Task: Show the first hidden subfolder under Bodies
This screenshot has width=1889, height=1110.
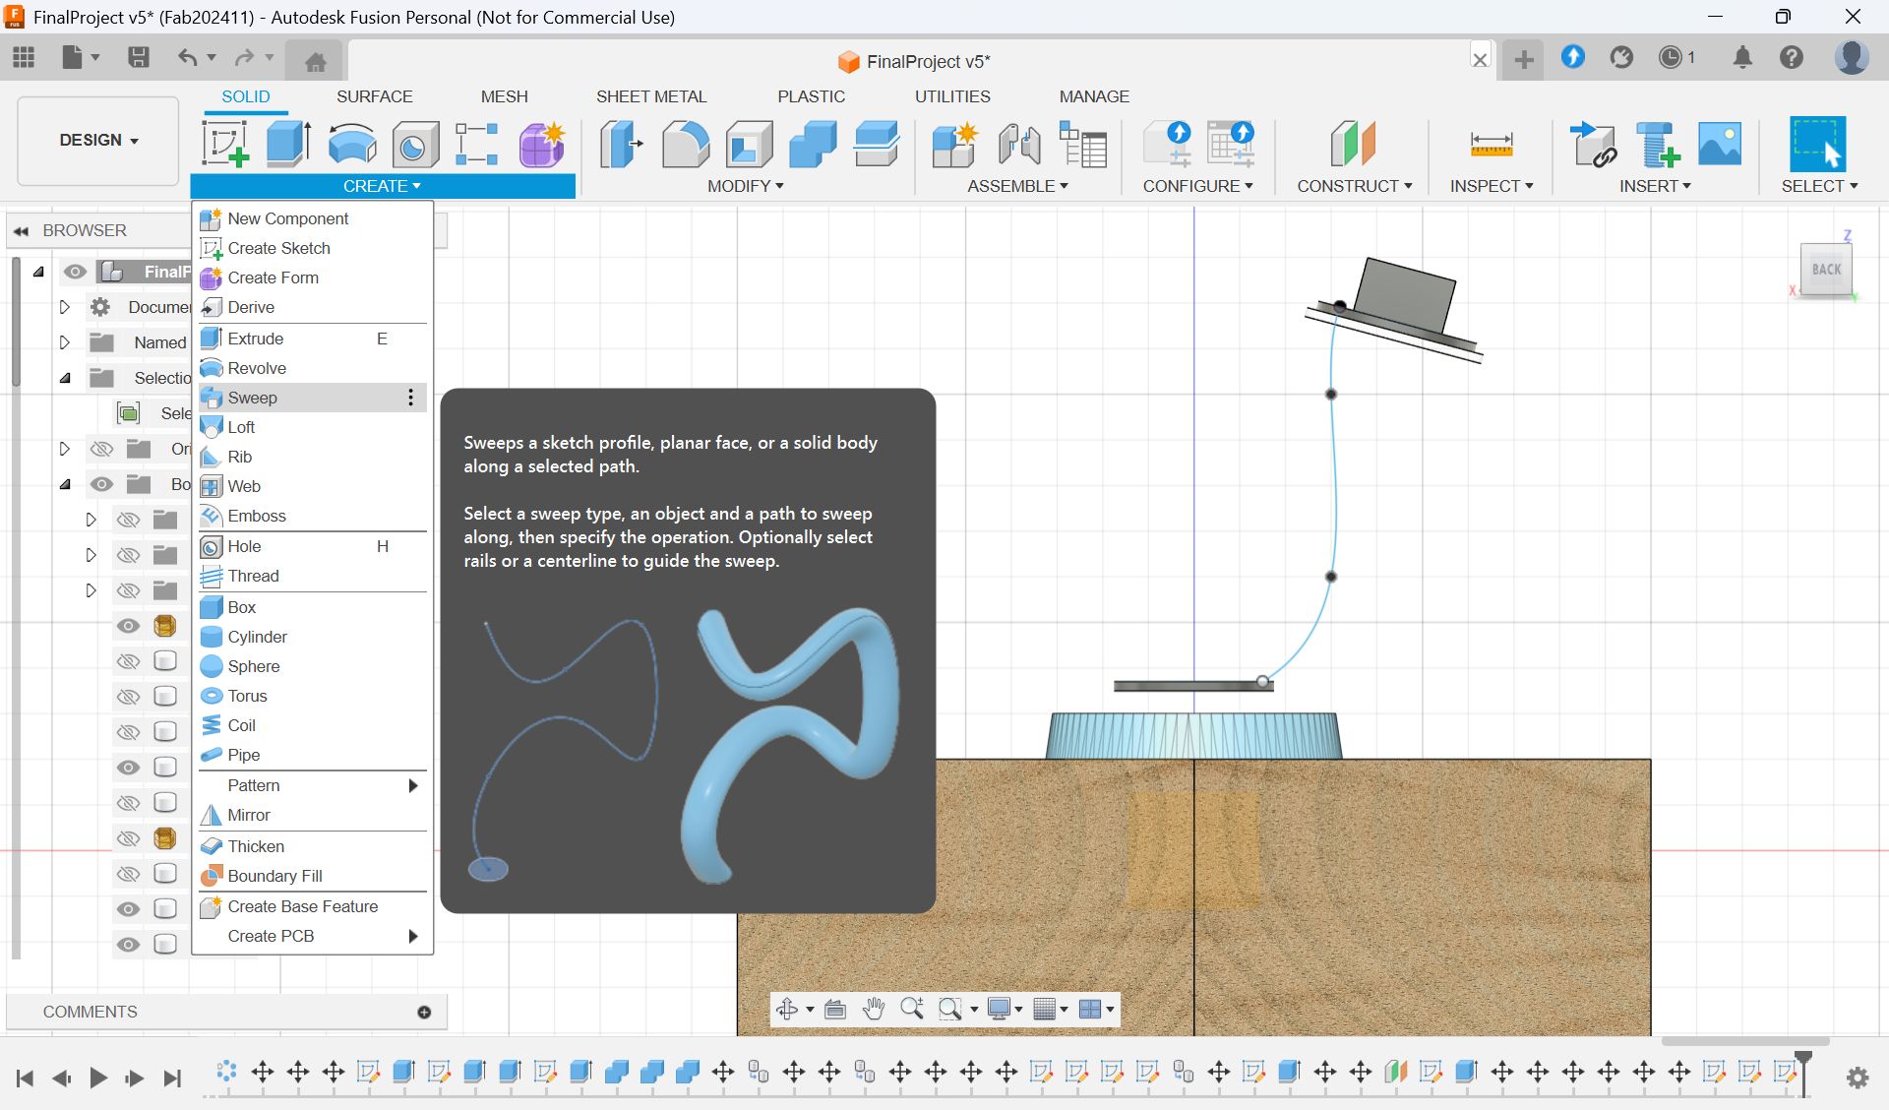Action: coord(129,520)
